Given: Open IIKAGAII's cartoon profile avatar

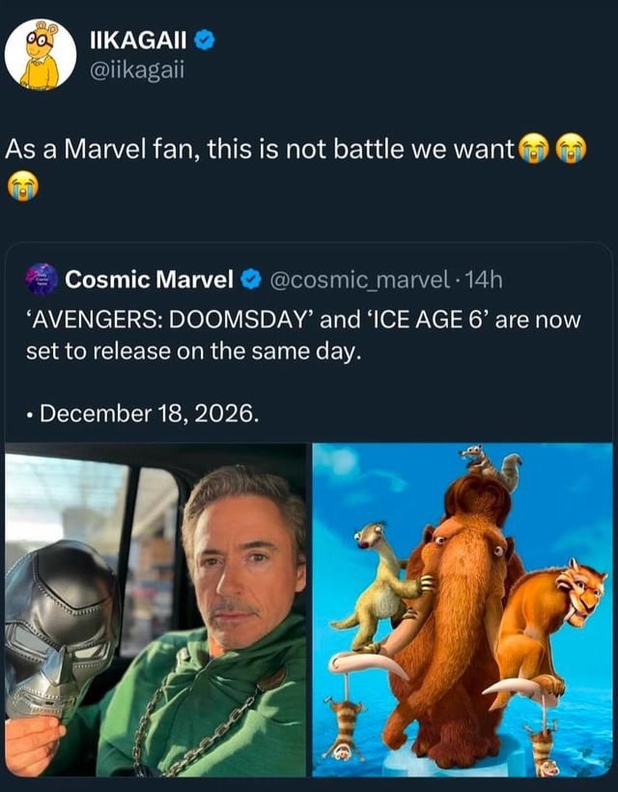Looking at the screenshot, I should [x=41, y=54].
